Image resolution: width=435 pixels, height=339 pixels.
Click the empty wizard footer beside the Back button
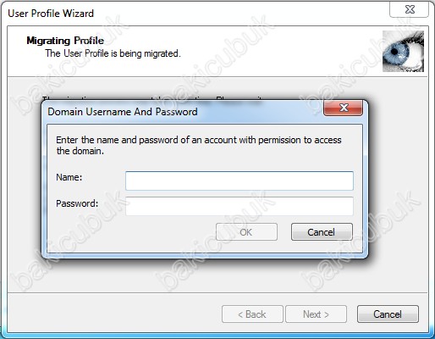click(x=113, y=314)
